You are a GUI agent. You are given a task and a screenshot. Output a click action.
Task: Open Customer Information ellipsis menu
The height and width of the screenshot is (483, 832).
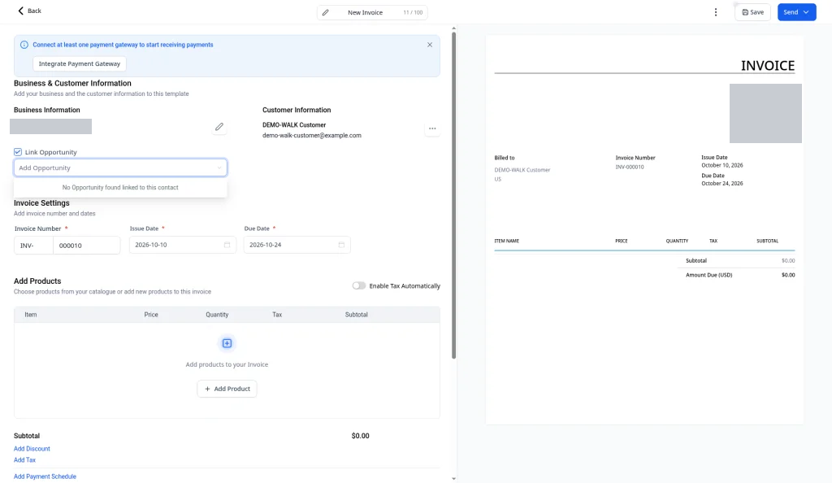[432, 128]
